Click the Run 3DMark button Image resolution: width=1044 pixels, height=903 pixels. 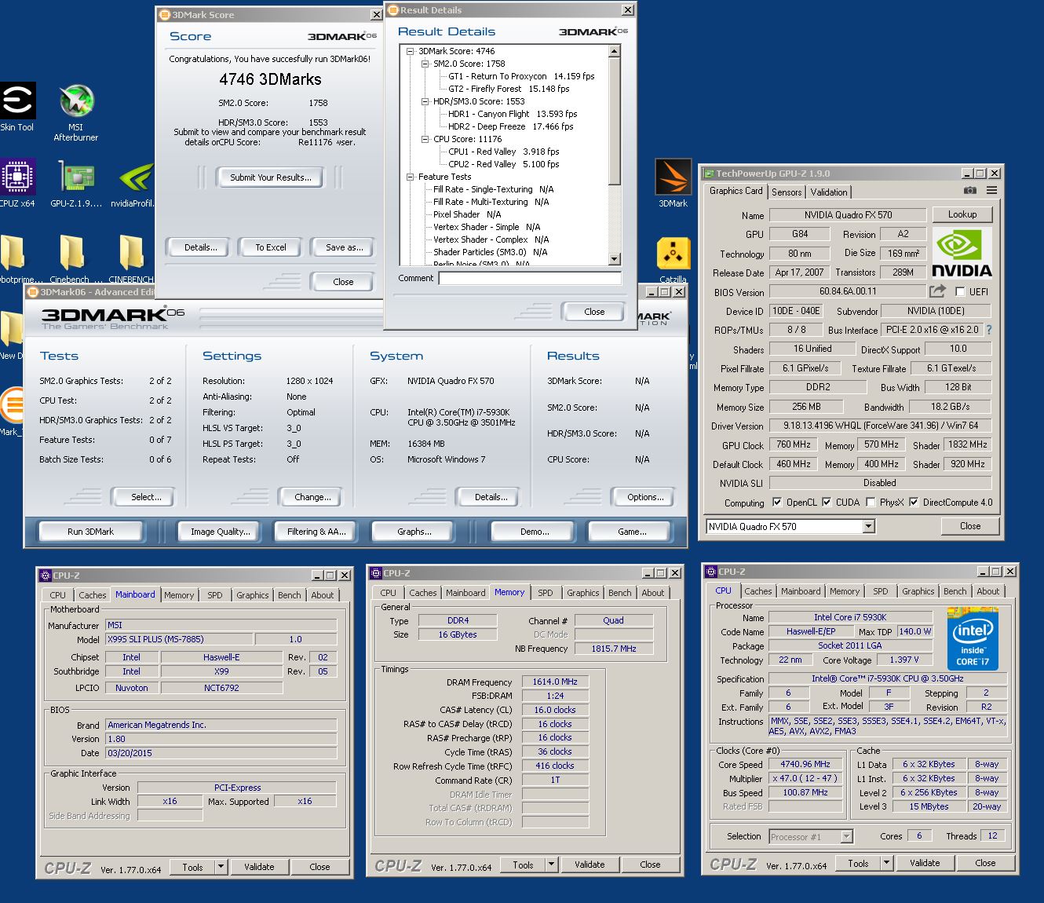pos(91,532)
